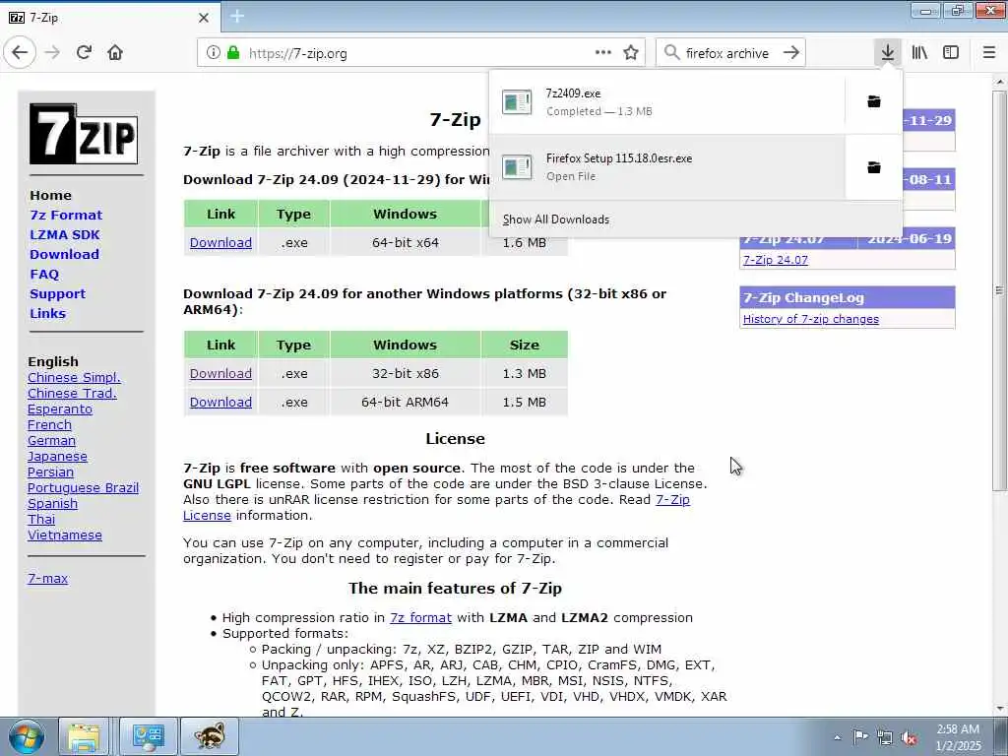Open the FAQ sidebar link
The image size is (1008, 756).
click(x=44, y=274)
